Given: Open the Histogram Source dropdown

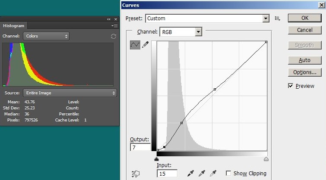Looking at the screenshot, I should (60, 93).
